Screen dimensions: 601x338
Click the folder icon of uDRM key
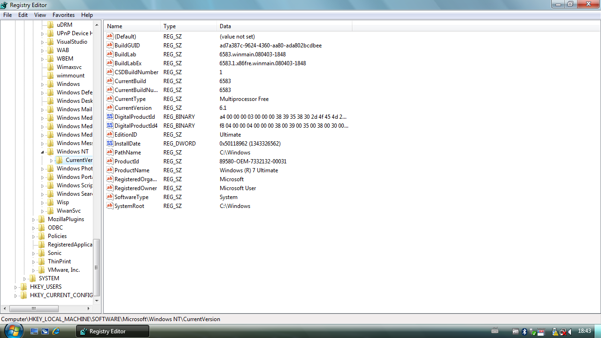(51, 25)
